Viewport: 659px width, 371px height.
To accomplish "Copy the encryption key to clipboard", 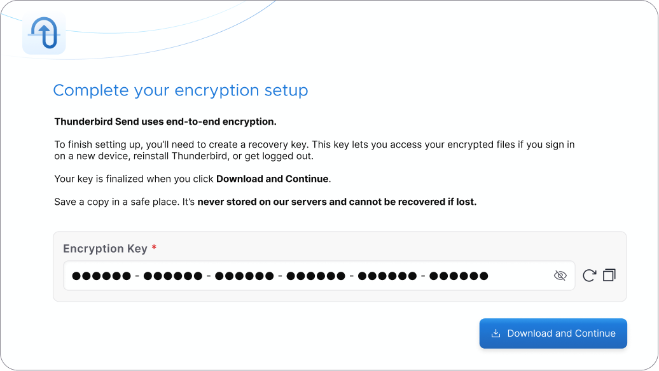I will 609,276.
